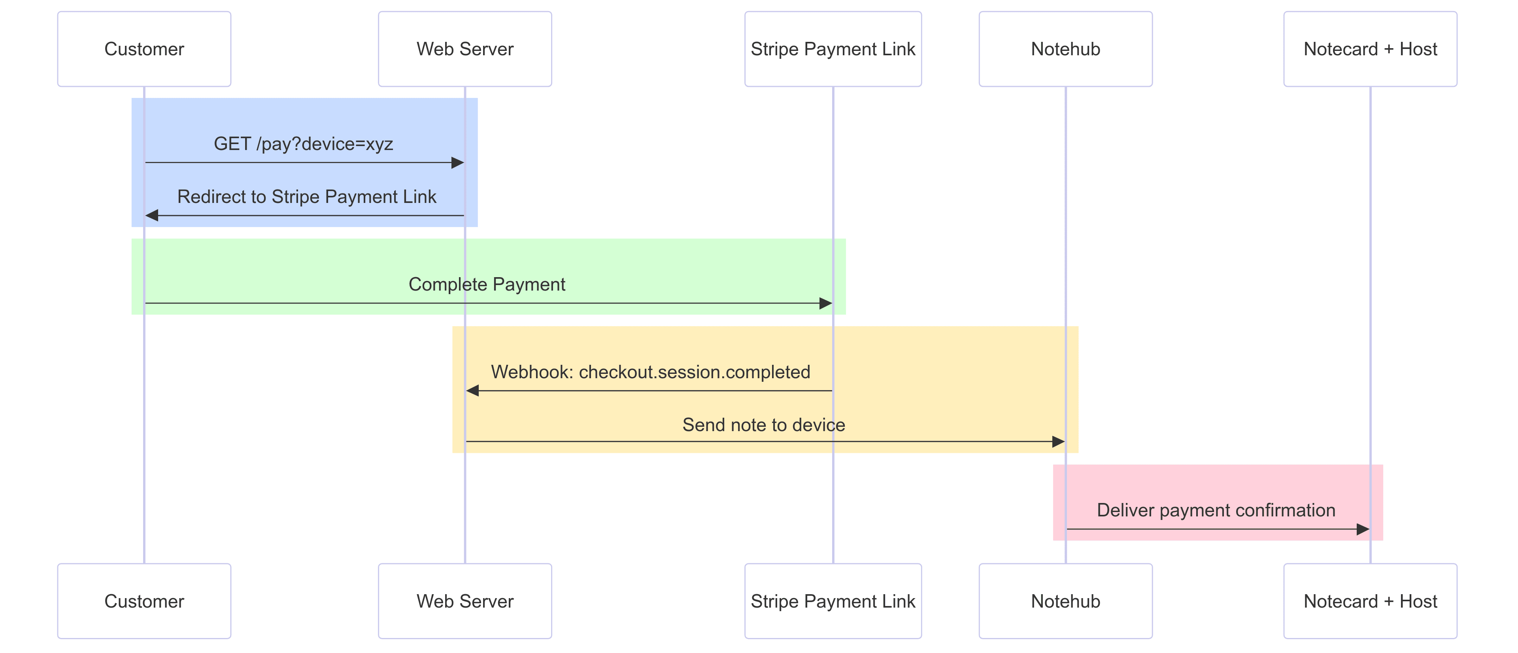Select the "Send note to device" label

click(x=764, y=425)
